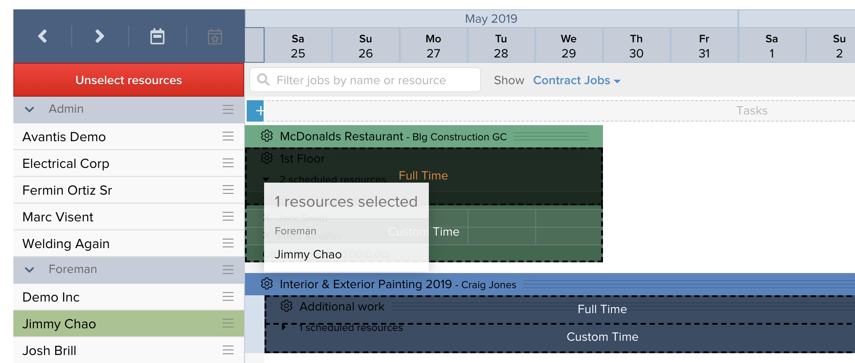
Task: Click McDonalds Restaurant job title
Action: (342, 136)
